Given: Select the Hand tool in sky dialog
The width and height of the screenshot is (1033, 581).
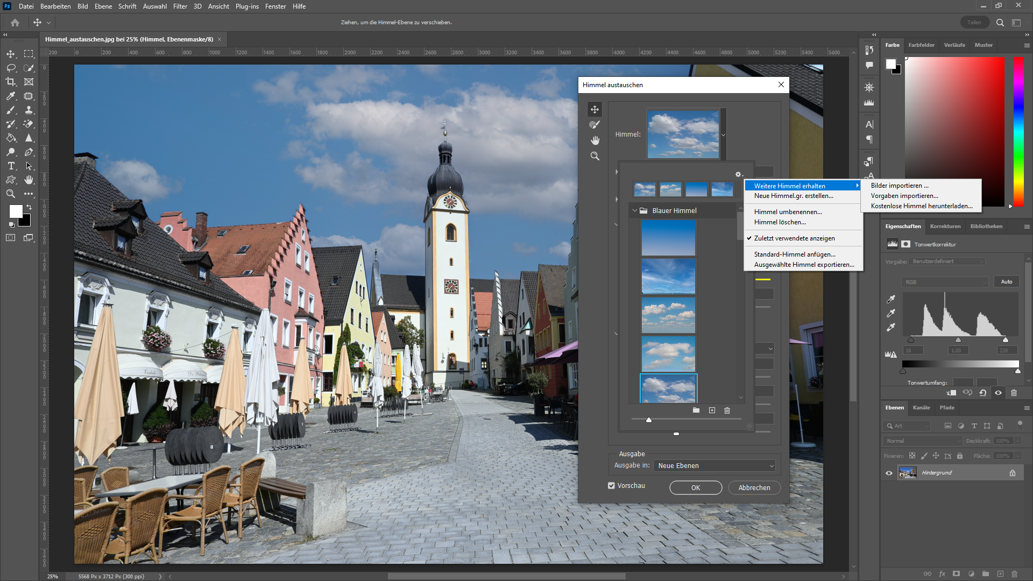Looking at the screenshot, I should [595, 140].
